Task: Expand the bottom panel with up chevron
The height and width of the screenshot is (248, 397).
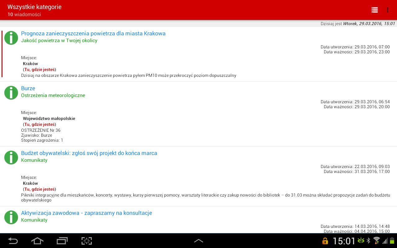Action: (198, 241)
